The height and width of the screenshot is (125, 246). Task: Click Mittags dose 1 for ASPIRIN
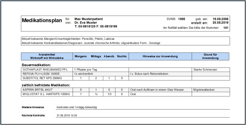96,90
